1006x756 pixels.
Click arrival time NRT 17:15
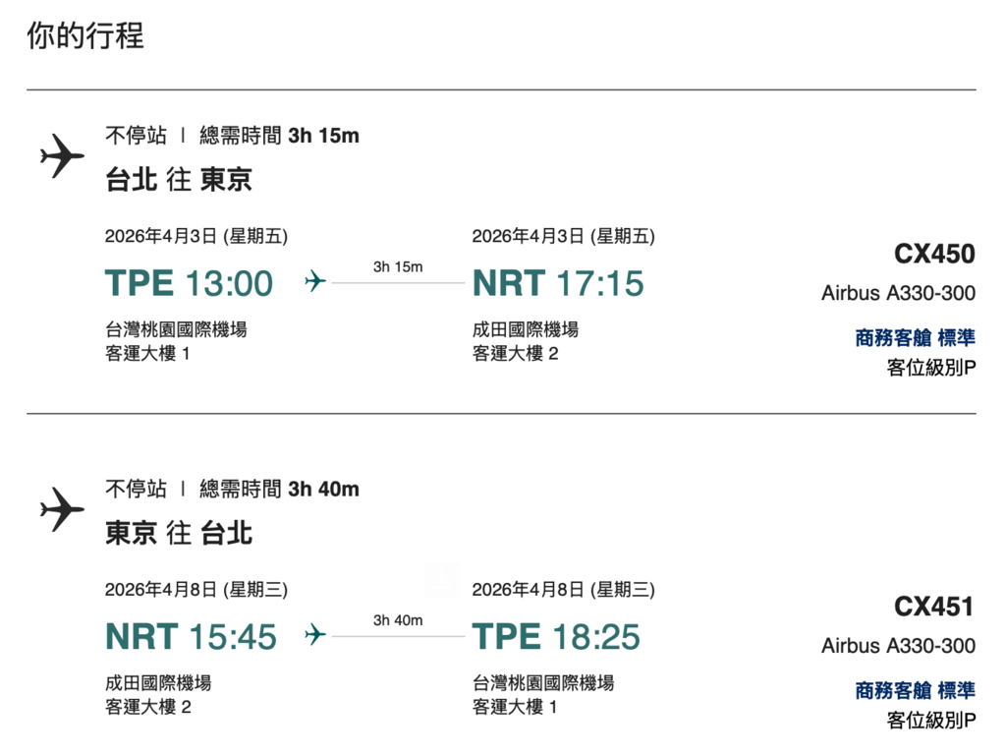pyautogui.click(x=558, y=283)
